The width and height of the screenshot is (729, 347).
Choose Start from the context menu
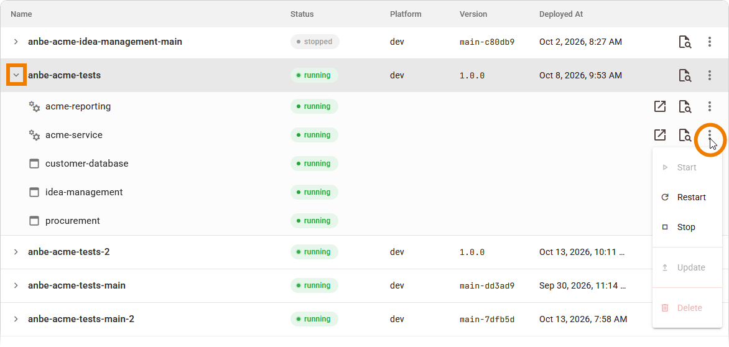pos(687,167)
